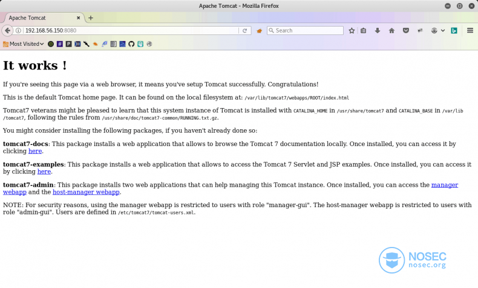Open the Downloads arrow

coord(378,30)
